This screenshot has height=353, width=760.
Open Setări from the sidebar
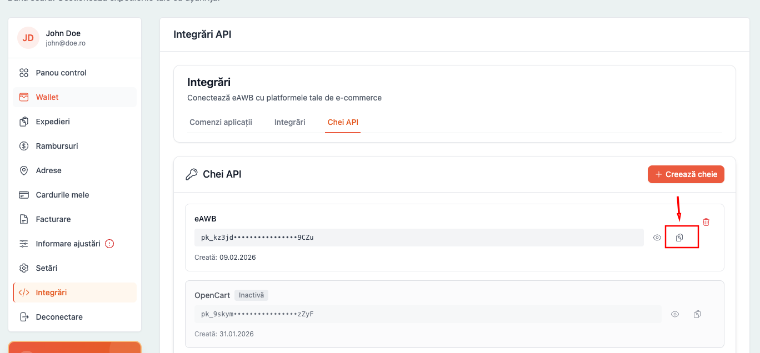(x=74, y=268)
